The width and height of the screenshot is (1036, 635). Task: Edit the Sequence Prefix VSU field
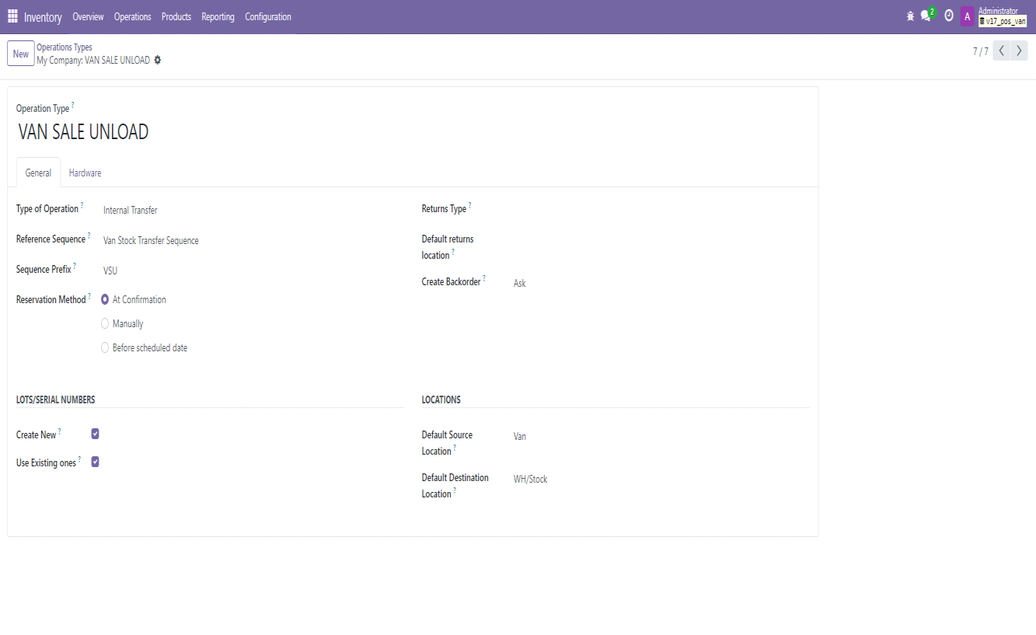click(253, 270)
